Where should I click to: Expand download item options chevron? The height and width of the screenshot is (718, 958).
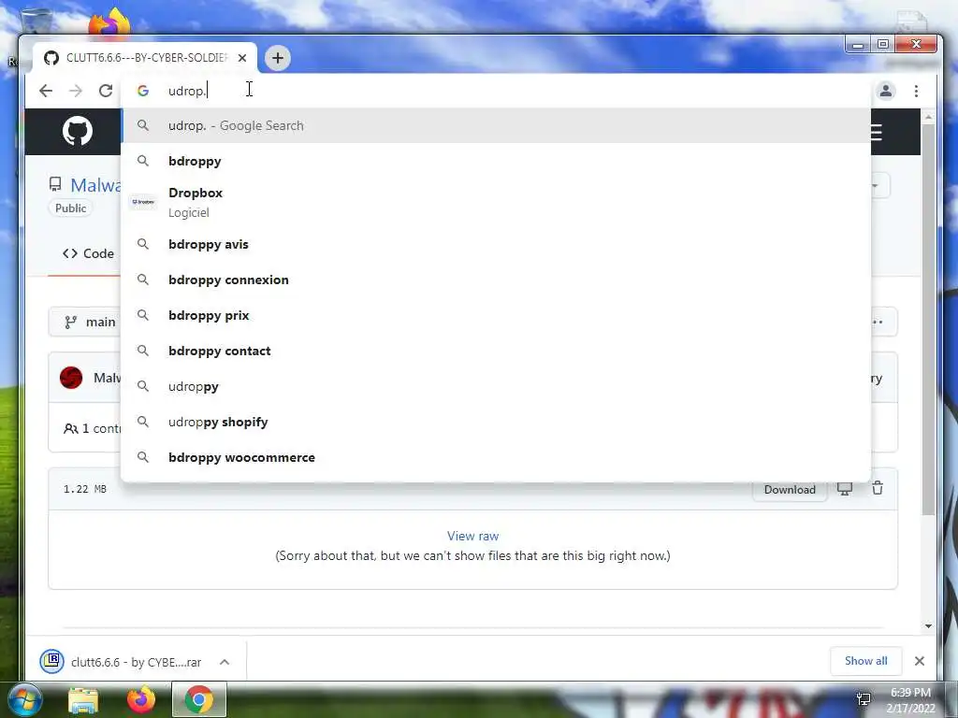point(225,662)
